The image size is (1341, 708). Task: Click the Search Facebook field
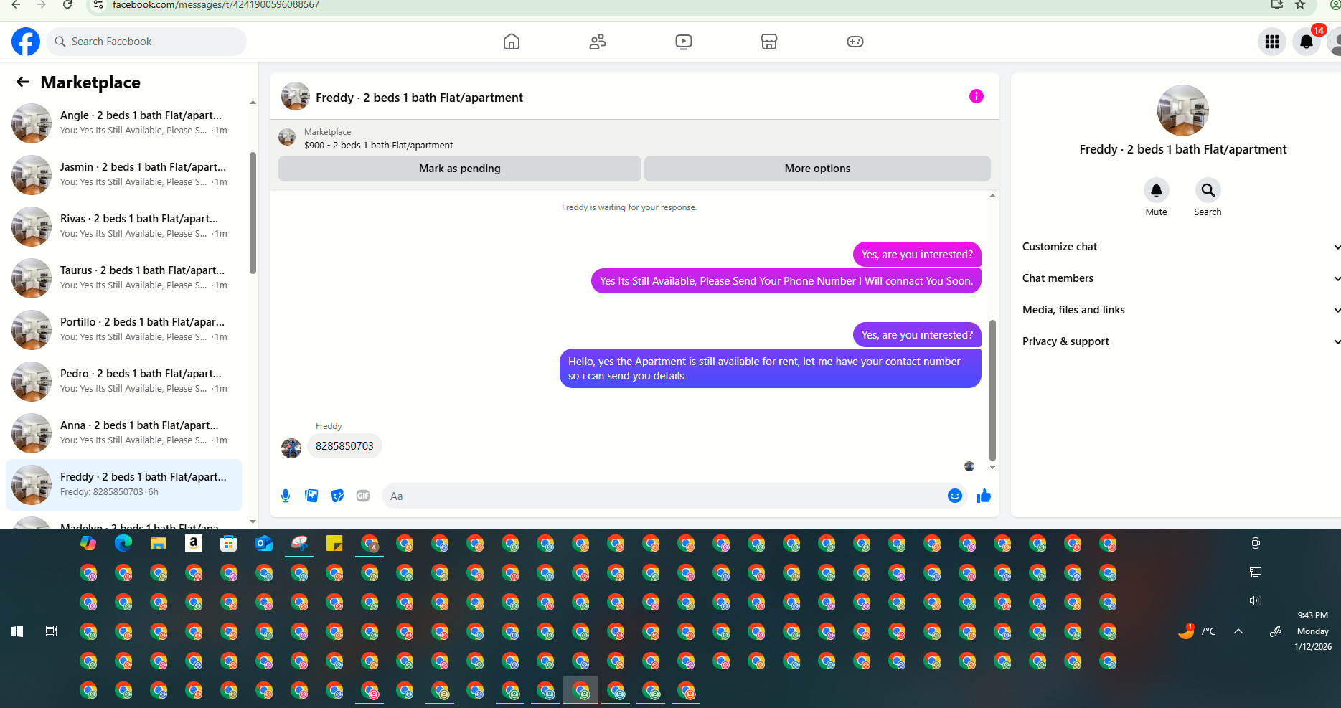(x=146, y=42)
